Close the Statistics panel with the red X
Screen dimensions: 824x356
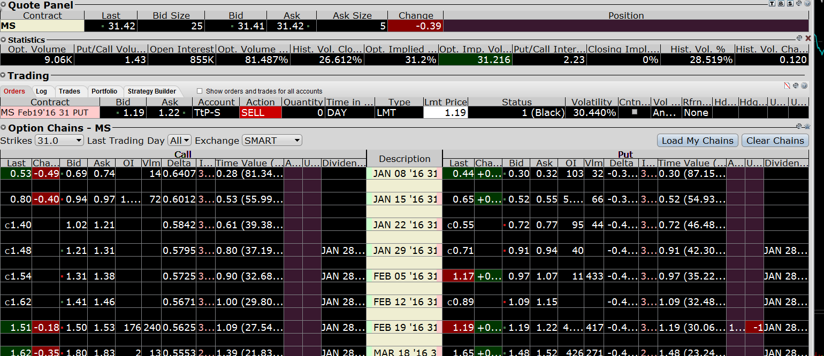coord(808,38)
